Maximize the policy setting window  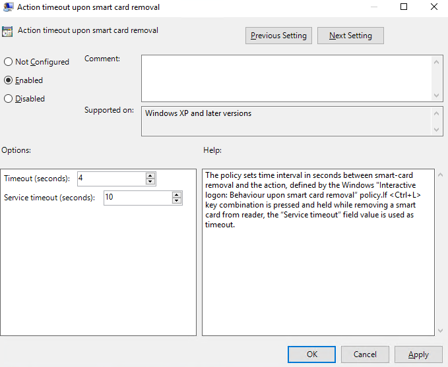click(404, 7)
